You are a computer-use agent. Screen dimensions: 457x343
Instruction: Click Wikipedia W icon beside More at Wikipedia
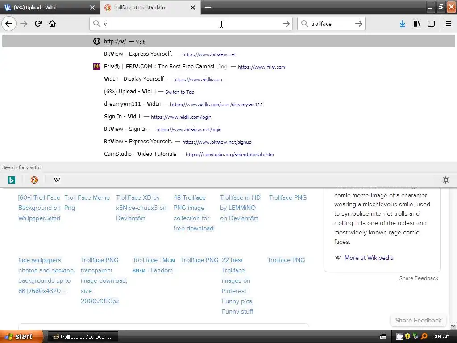[x=337, y=258]
